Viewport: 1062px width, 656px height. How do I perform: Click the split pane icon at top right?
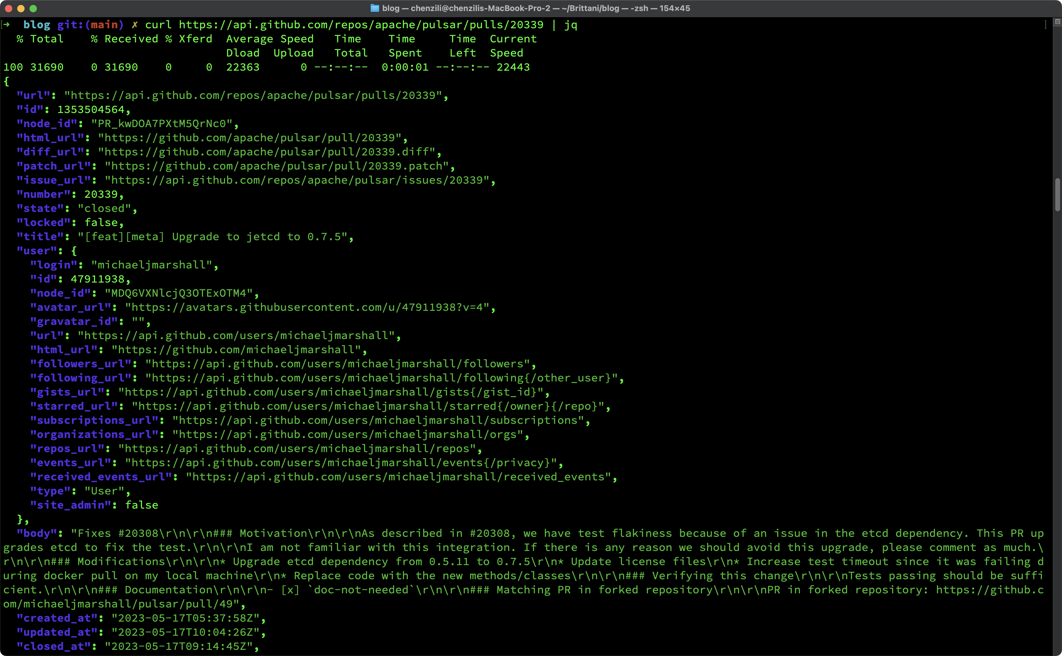(1057, 22)
